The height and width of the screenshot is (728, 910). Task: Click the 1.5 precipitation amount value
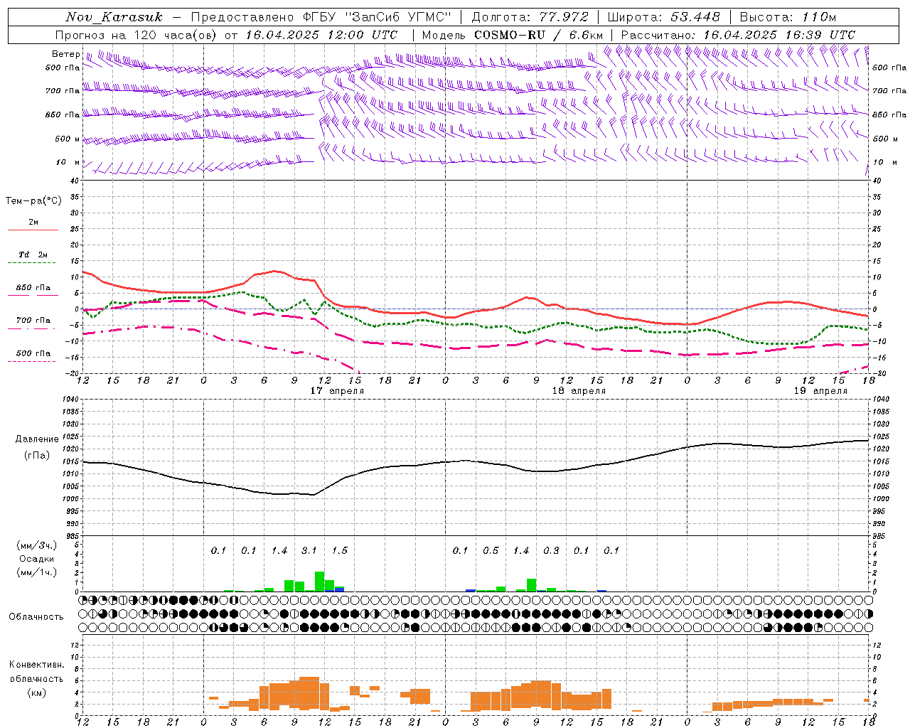tap(340, 551)
